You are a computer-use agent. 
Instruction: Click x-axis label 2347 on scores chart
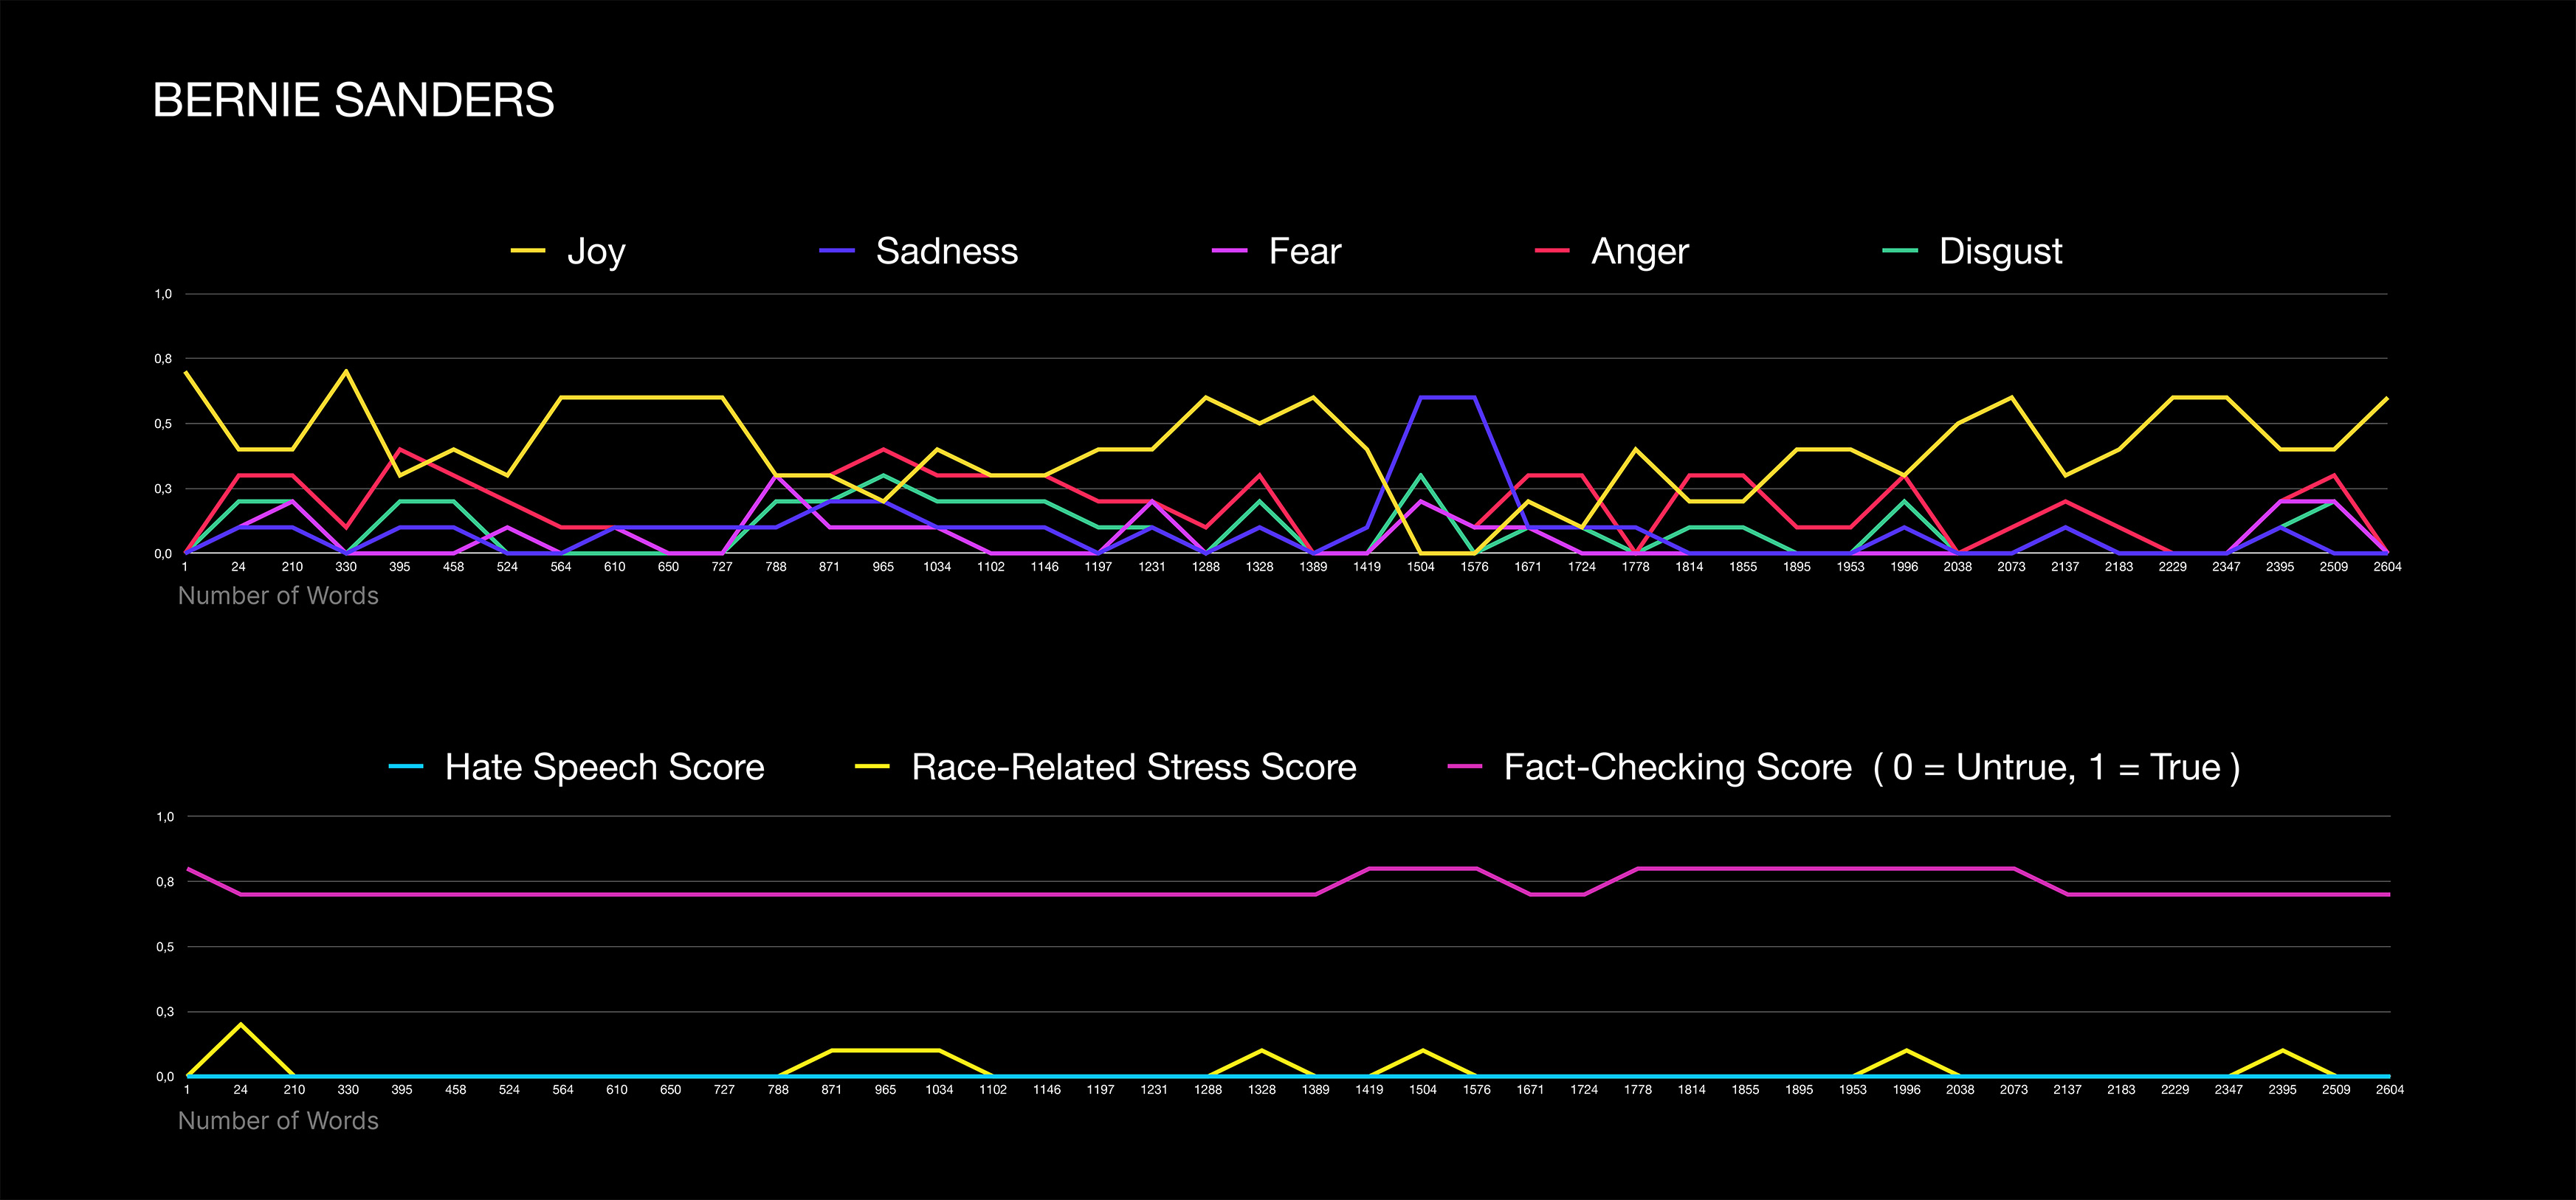click(2229, 1090)
